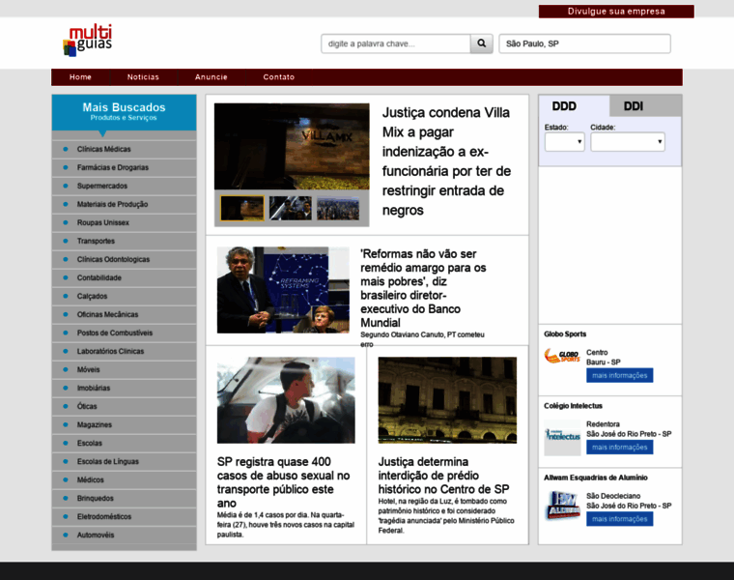Open Imobiliárias category
Viewport: 734px width, 580px height.
pyautogui.click(x=124, y=388)
